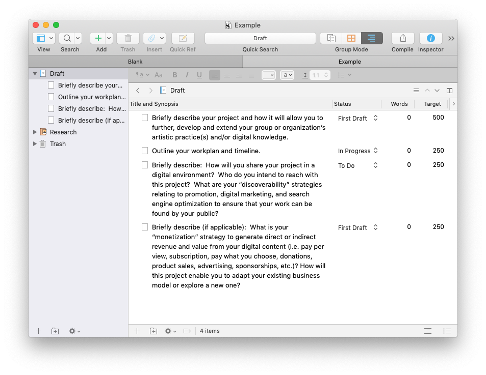
Task: Add new folder in outliner footer
Action: point(154,331)
